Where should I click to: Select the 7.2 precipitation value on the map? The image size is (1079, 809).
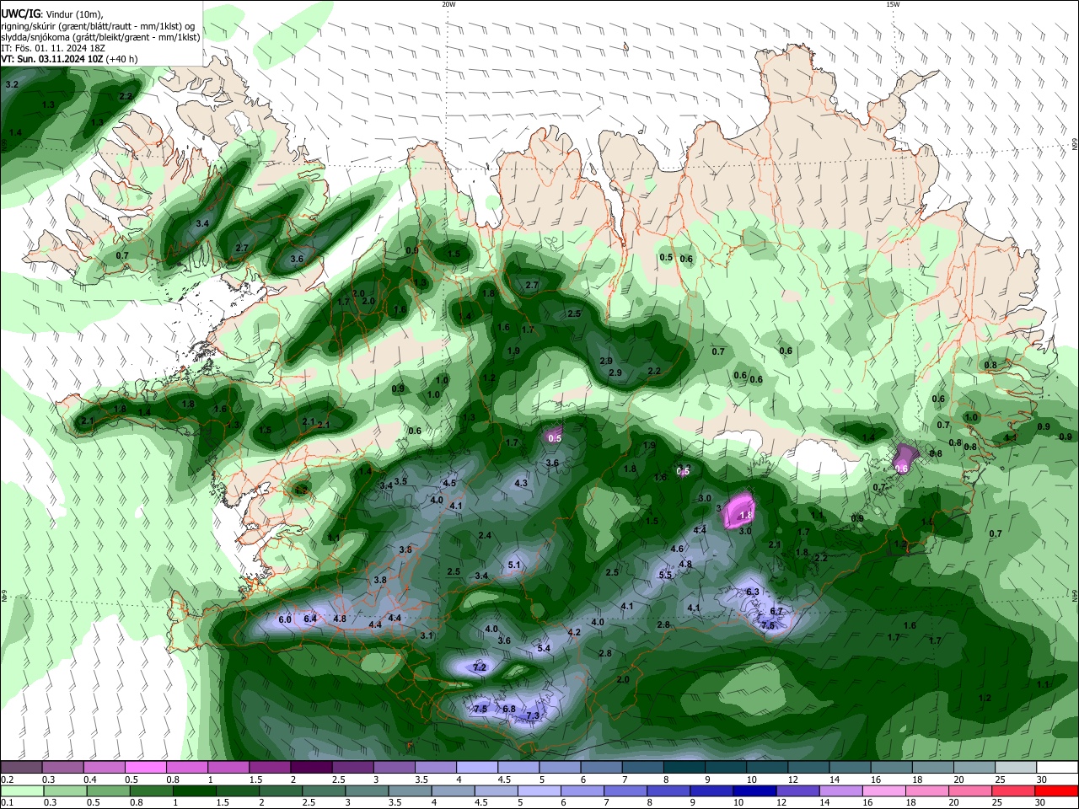point(480,667)
